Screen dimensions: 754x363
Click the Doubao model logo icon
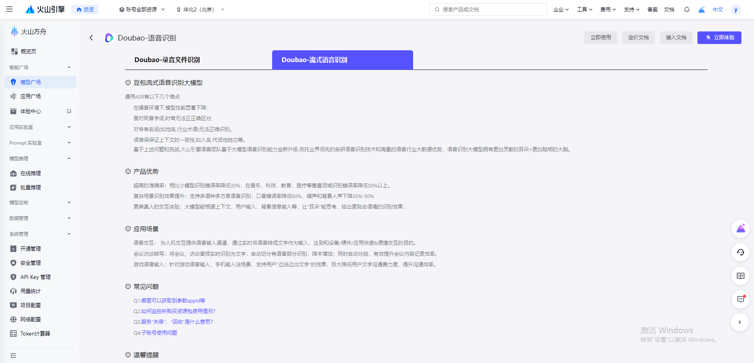click(x=109, y=38)
